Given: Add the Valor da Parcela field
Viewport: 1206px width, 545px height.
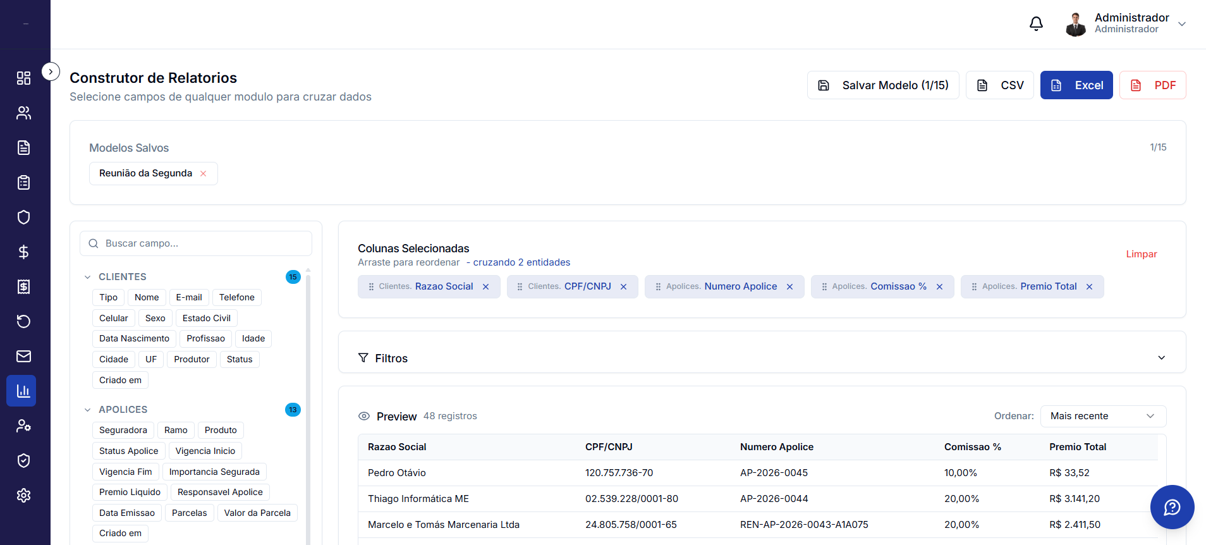Looking at the screenshot, I should coord(257,513).
